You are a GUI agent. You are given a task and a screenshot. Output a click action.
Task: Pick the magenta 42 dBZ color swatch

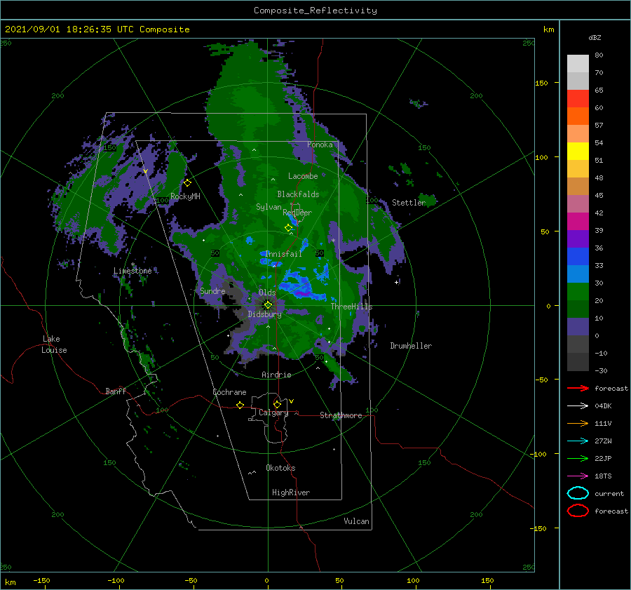pos(578,221)
